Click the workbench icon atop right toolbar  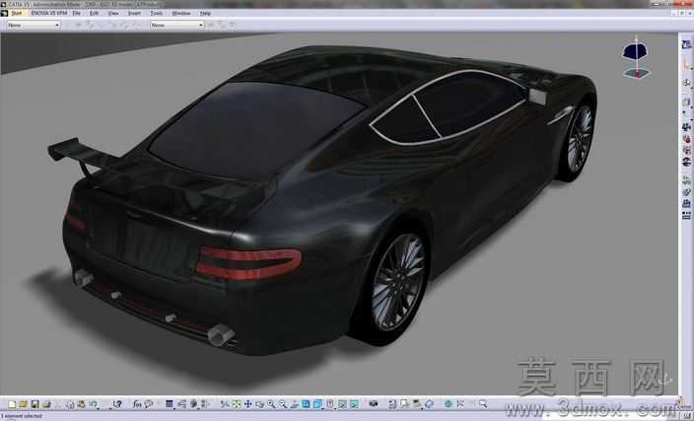tap(686, 44)
